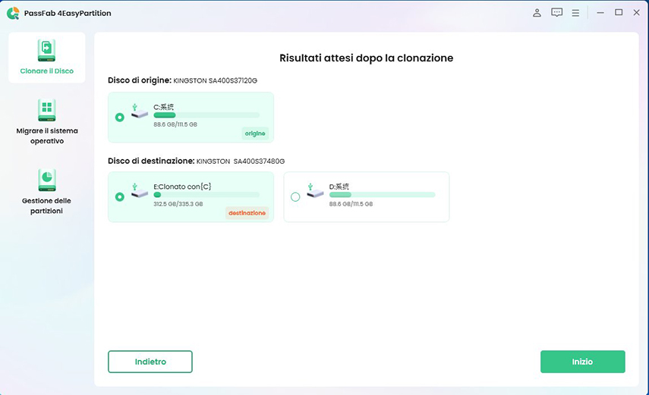Click the C: drive usage bar
This screenshot has height=395, width=649.
pyautogui.click(x=206, y=115)
